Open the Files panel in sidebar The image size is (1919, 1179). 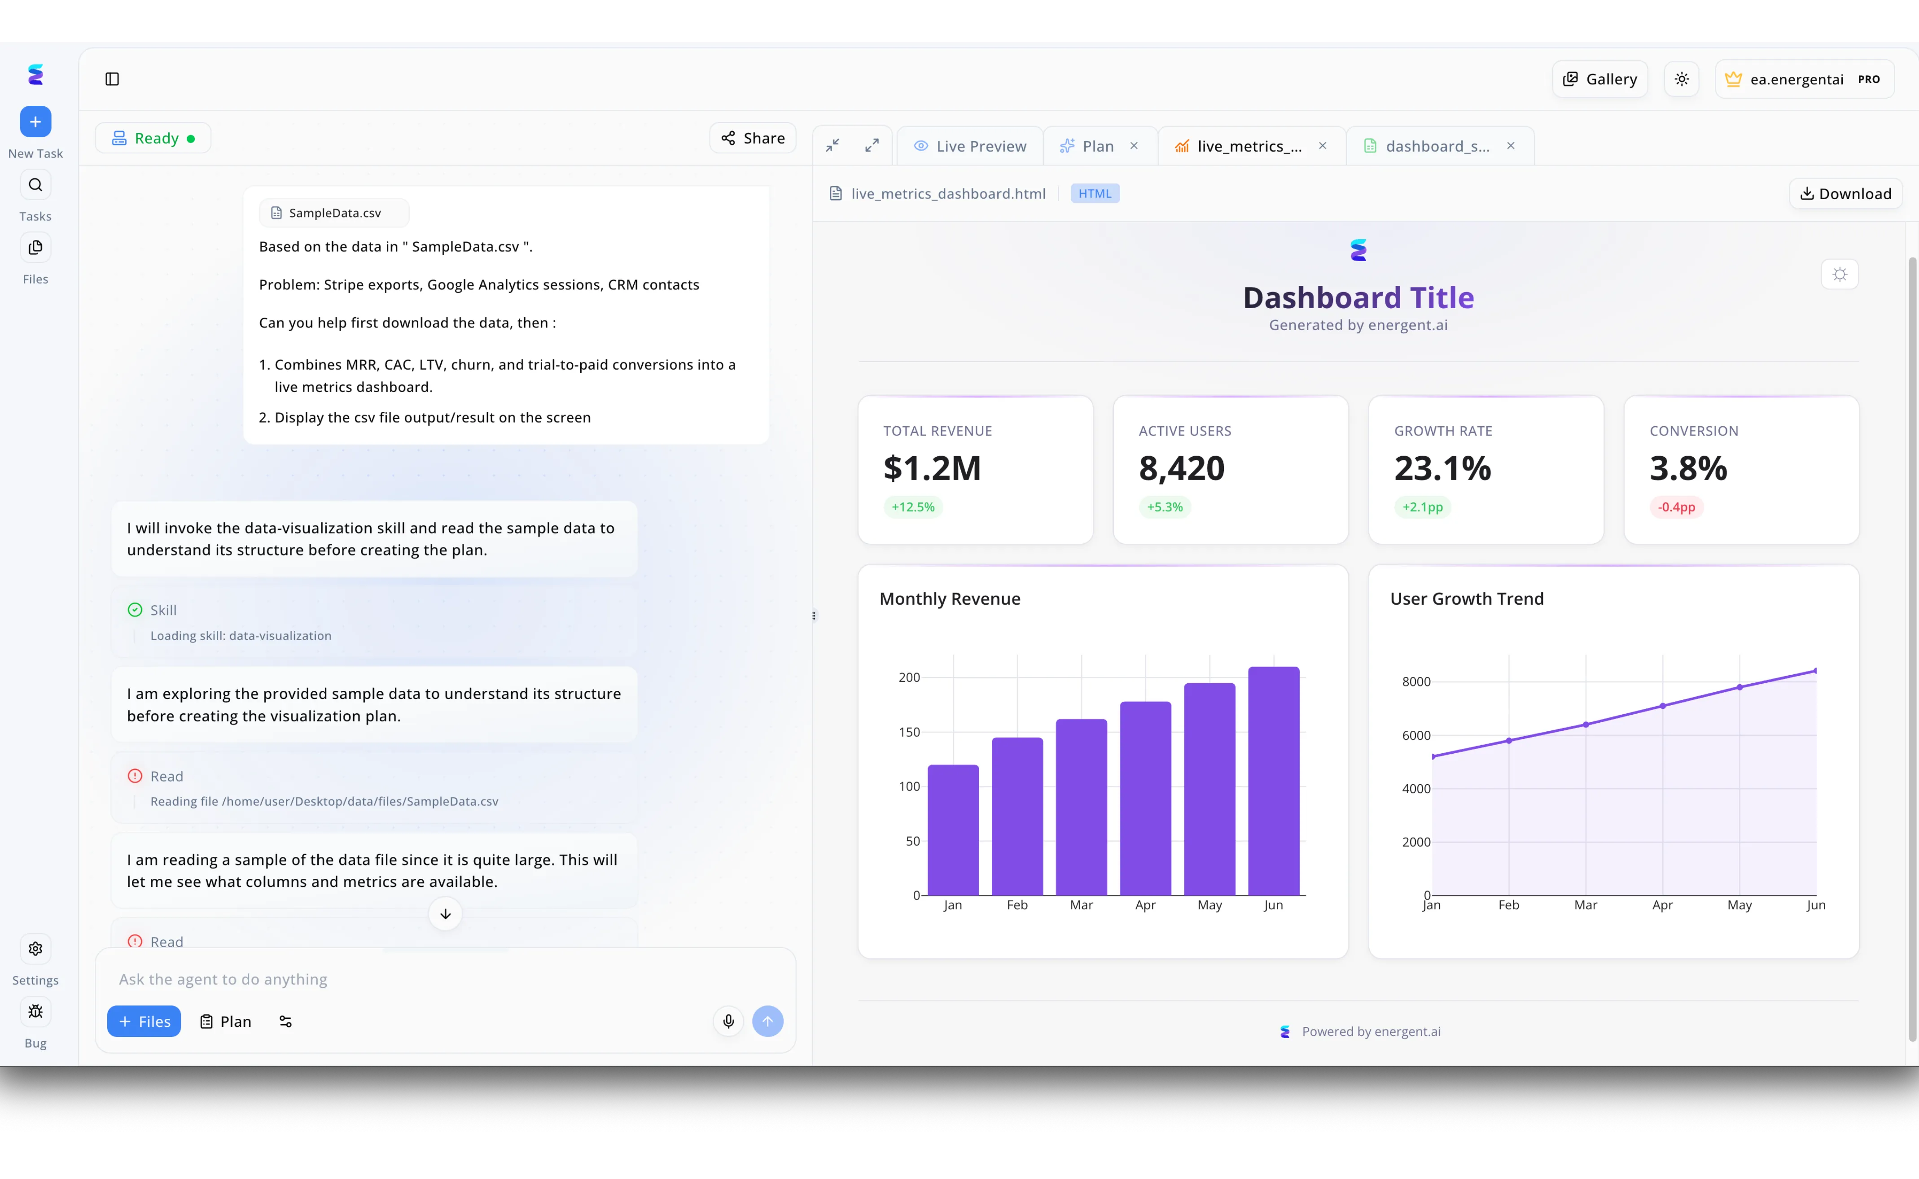(x=34, y=247)
